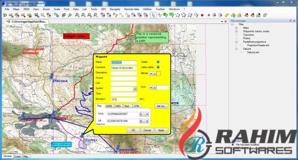298x160 pixels.
Task: Click the blue track creation tool
Action: coord(209,15)
